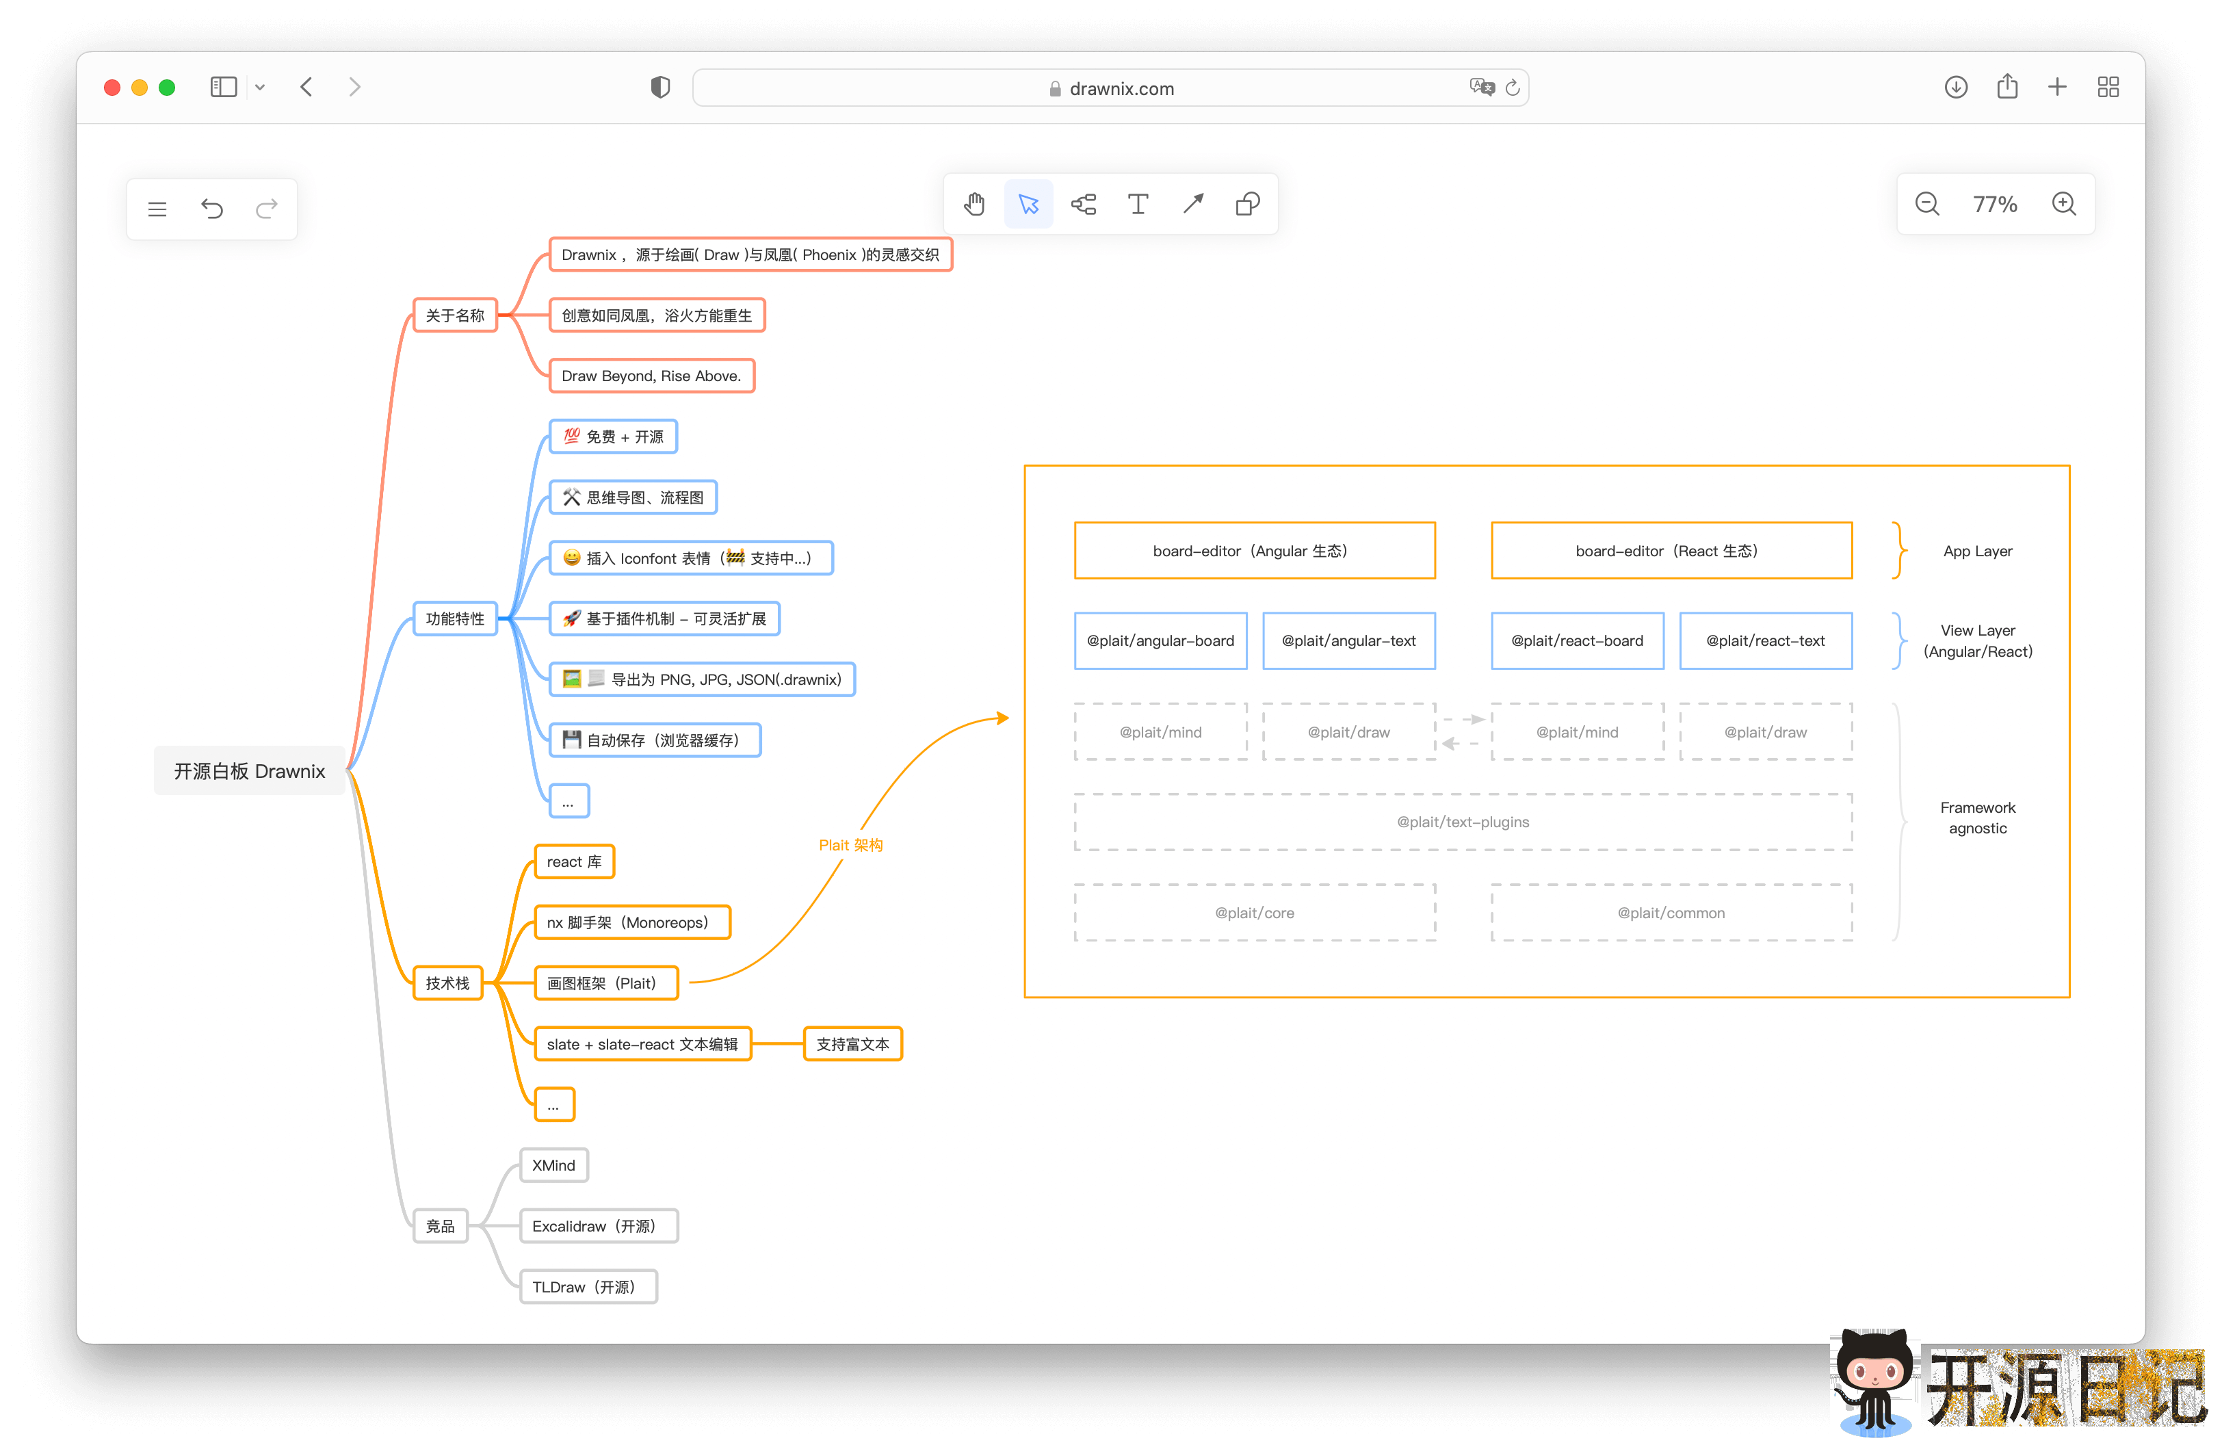This screenshot has width=2222, height=1445.
Task: Select the XMind competitor node
Action: pos(553,1166)
